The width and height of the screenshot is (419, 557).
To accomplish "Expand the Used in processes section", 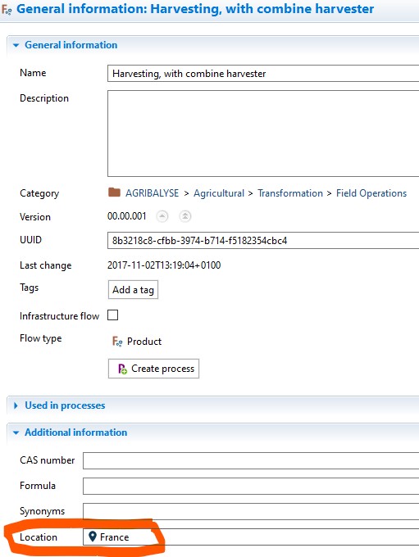I will pyautogui.click(x=16, y=405).
